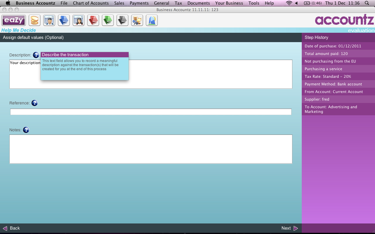The width and height of the screenshot is (375, 234).
Task: Click the menu bar clock Thu 1 Dec 11:36
Action: [x=342, y=3]
